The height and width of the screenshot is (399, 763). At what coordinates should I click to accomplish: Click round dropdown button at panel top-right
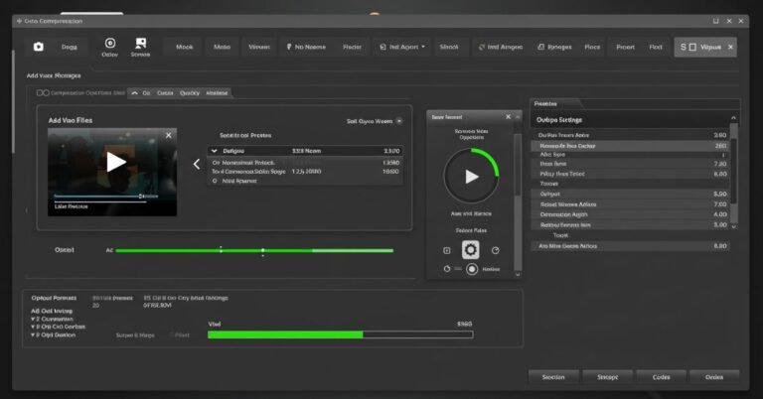[x=399, y=121]
